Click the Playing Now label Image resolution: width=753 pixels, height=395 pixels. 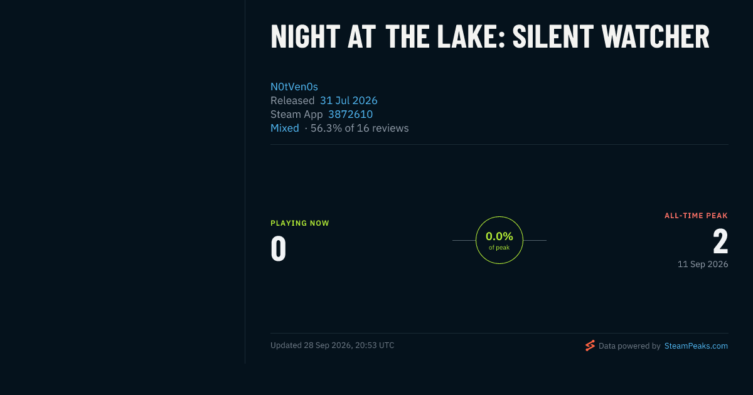click(300, 223)
